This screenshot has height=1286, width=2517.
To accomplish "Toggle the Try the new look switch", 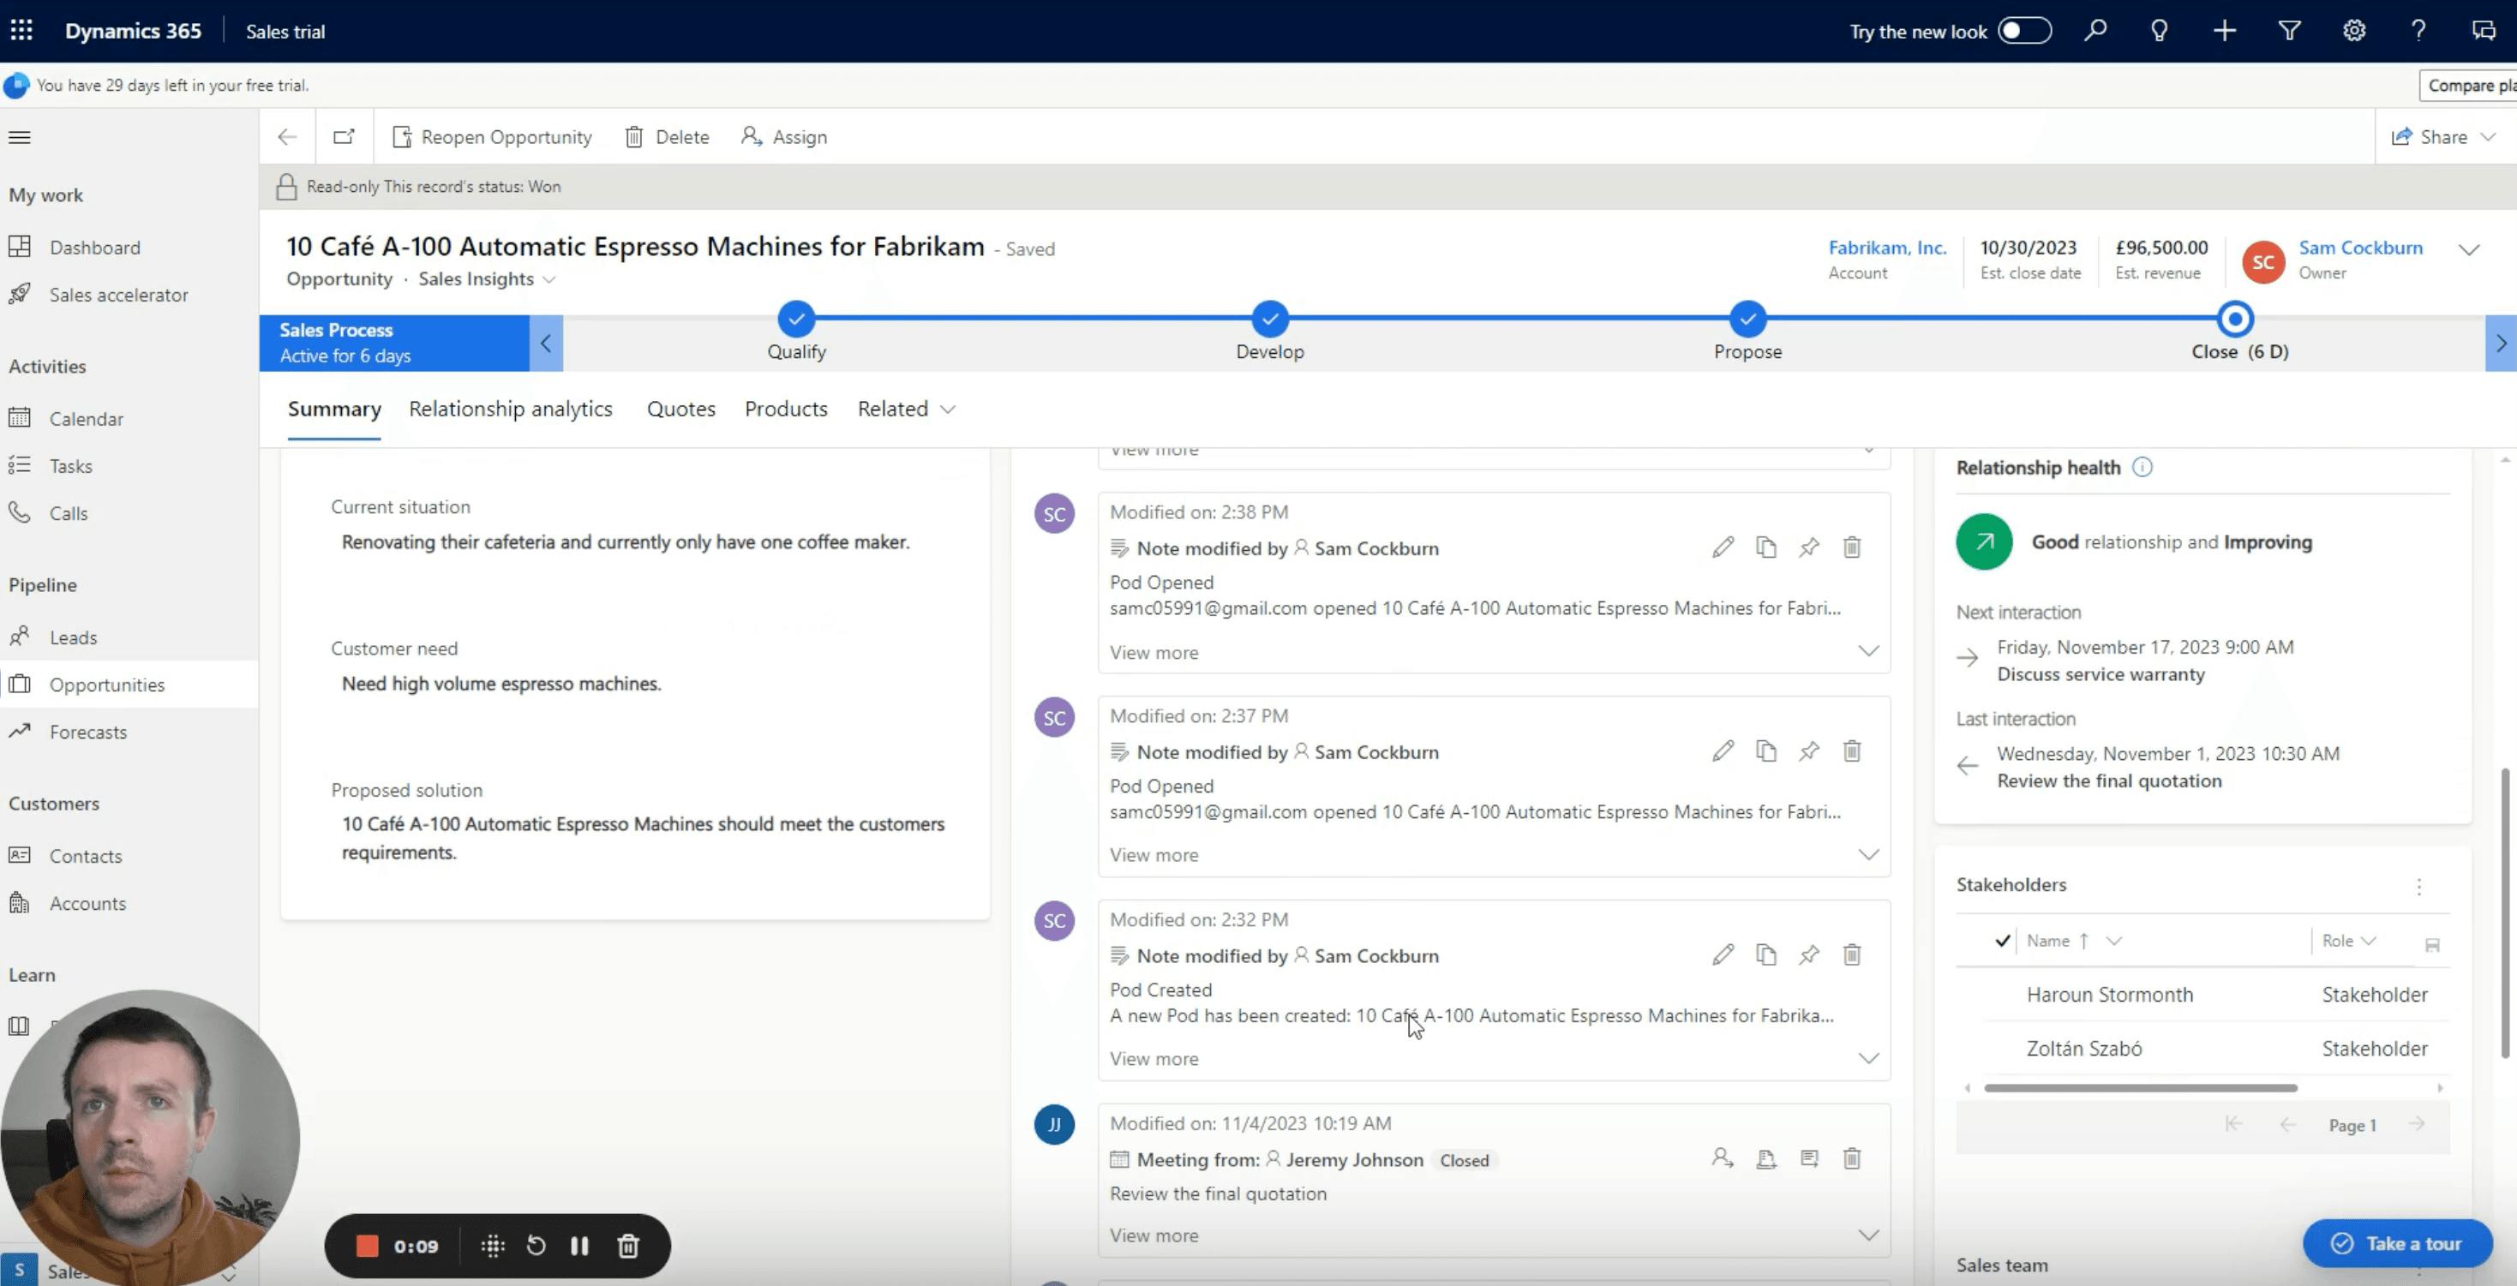I will [x=2023, y=31].
